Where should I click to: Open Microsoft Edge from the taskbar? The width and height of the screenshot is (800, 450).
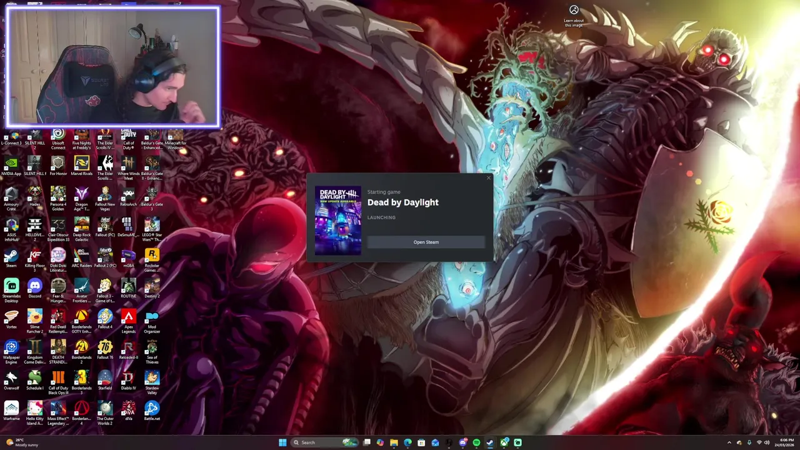click(x=407, y=442)
